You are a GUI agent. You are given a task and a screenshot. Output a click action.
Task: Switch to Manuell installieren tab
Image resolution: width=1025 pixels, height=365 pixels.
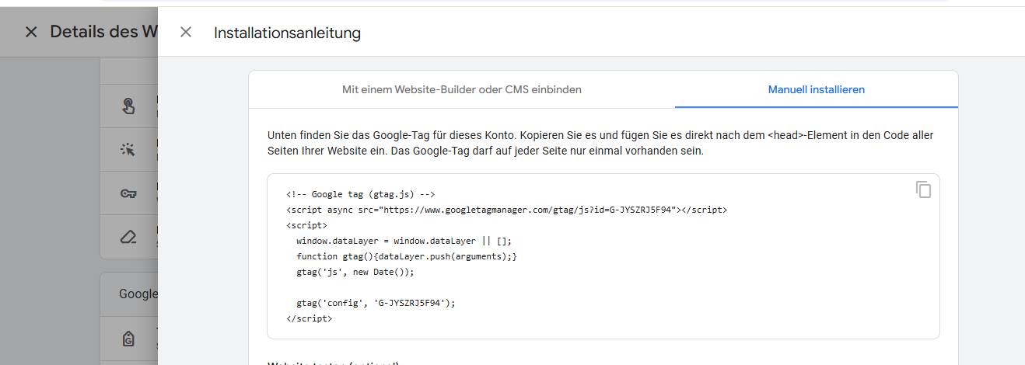(x=817, y=89)
